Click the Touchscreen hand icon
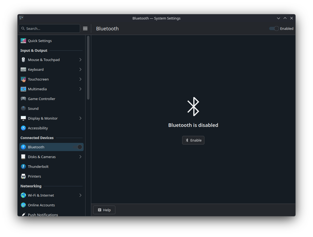Viewport: 313px width, 237px height. point(23,79)
